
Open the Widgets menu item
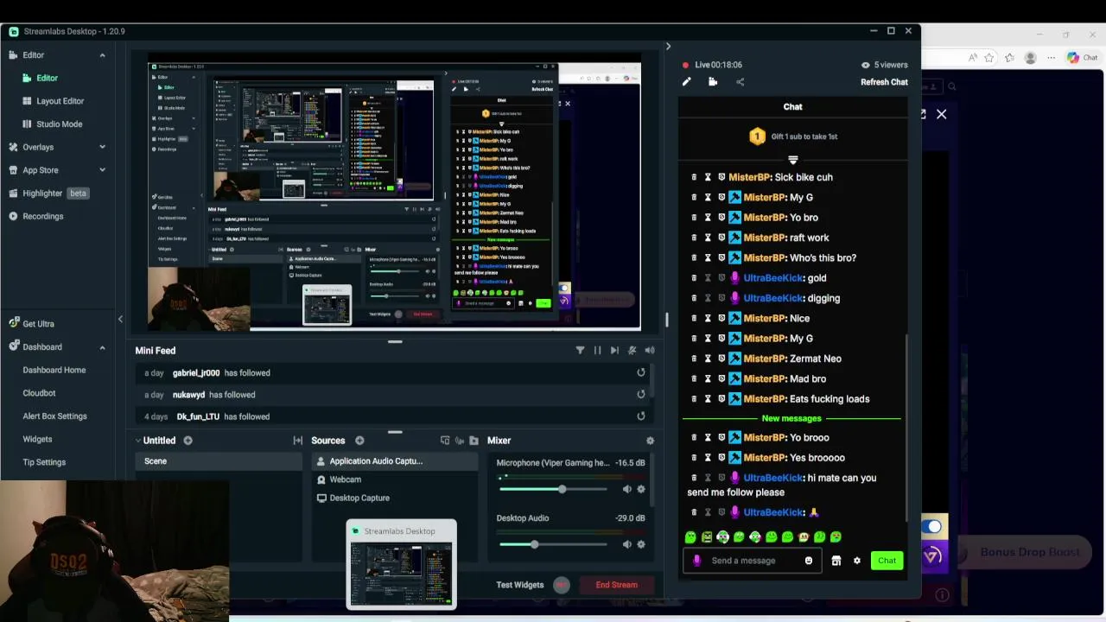tap(37, 439)
